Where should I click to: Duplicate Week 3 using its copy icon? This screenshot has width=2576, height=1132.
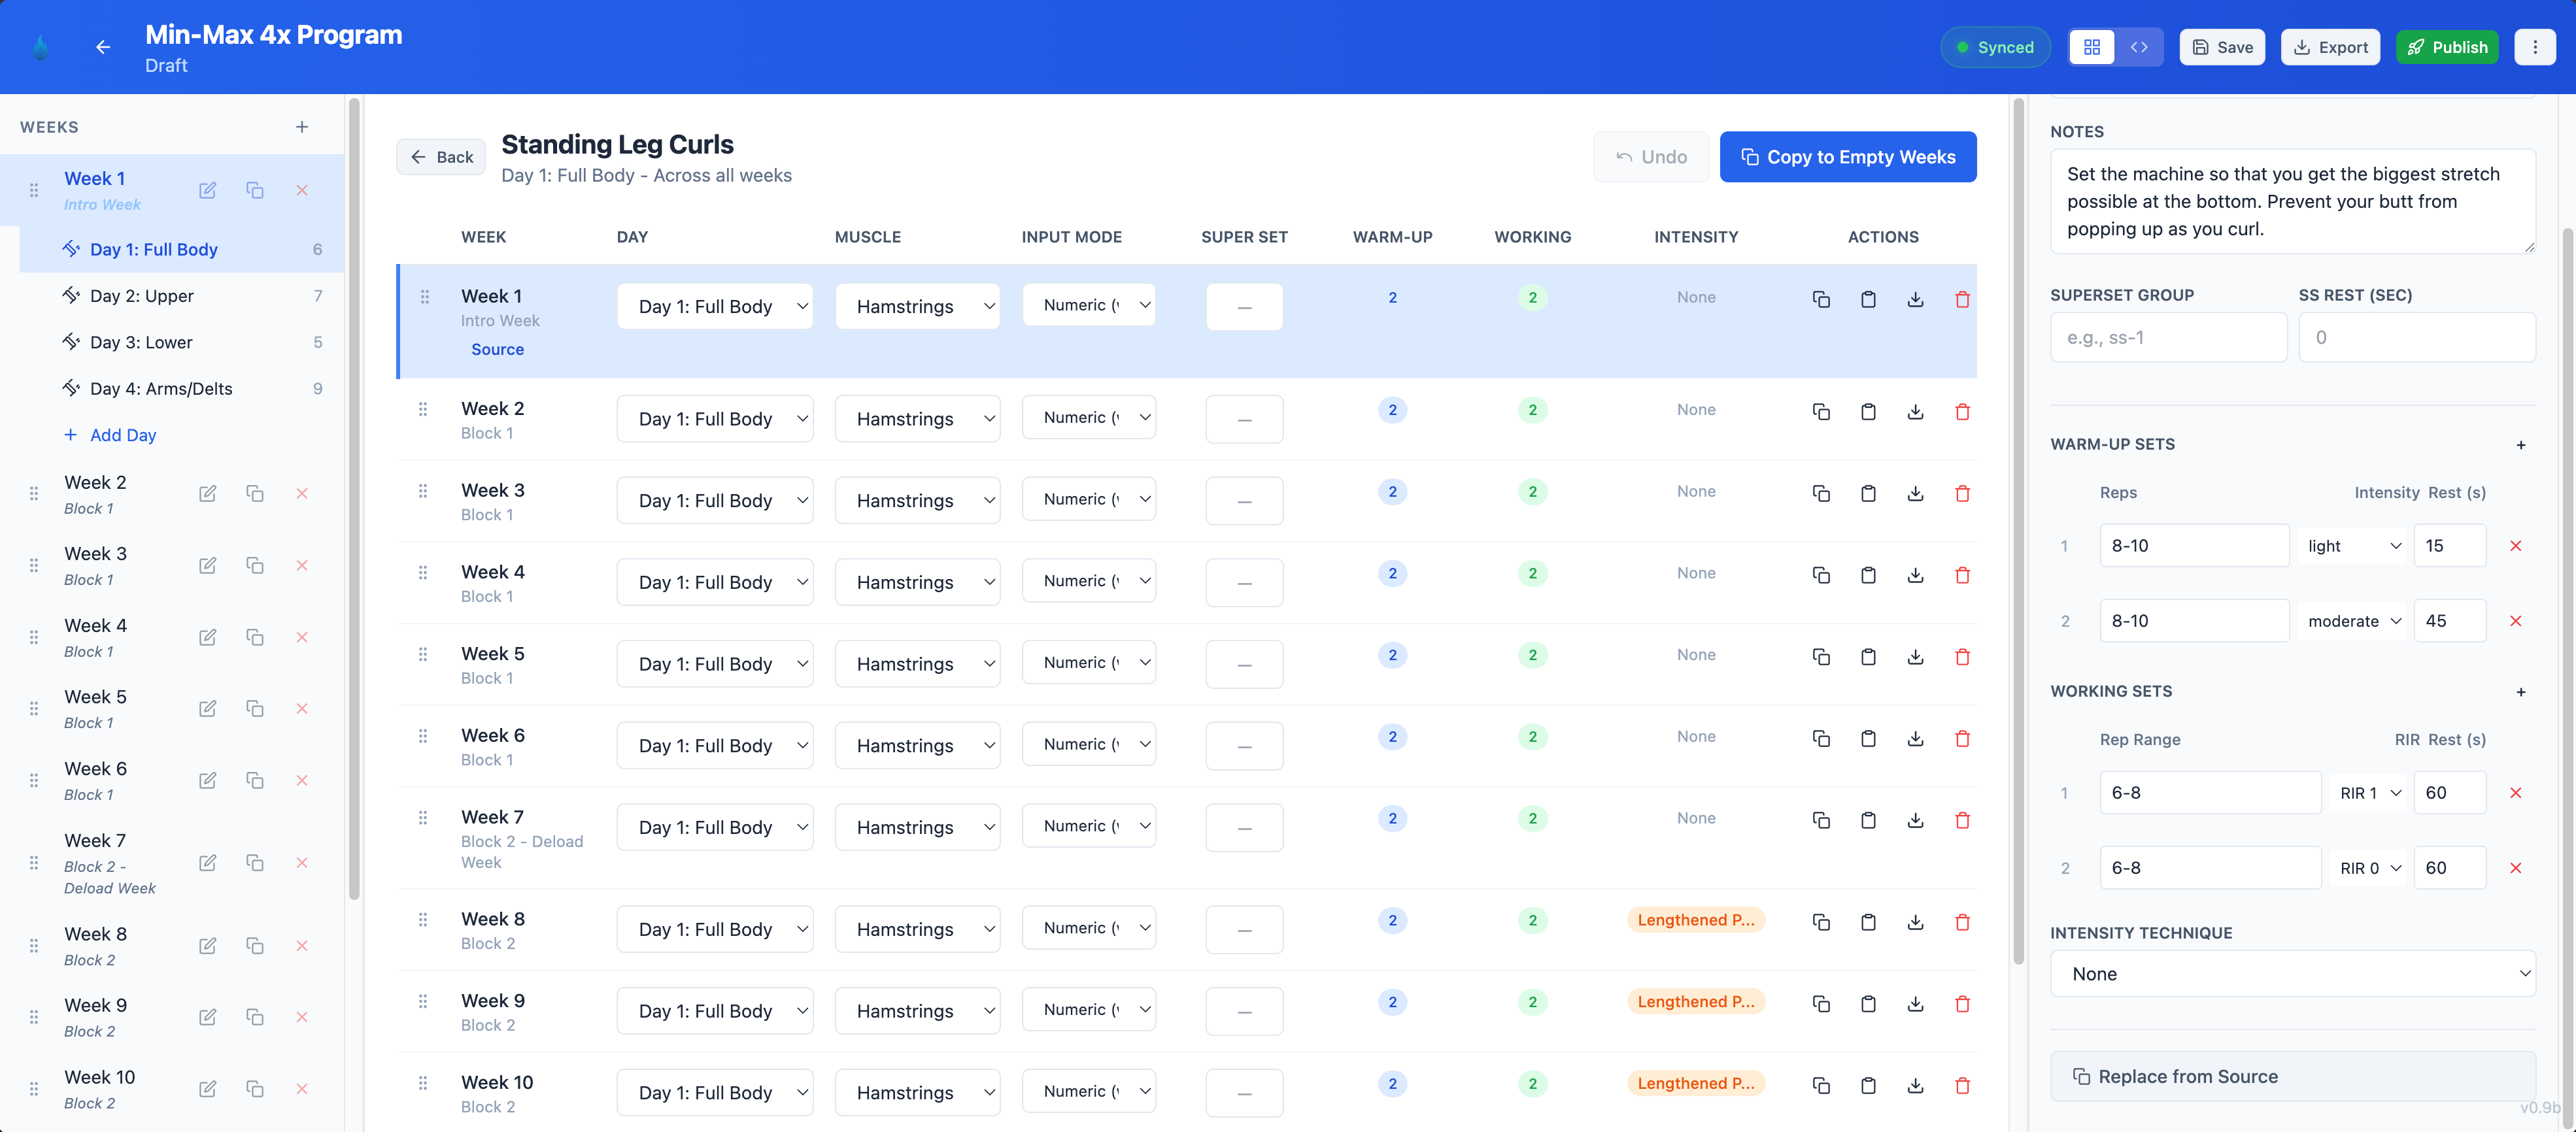point(255,565)
